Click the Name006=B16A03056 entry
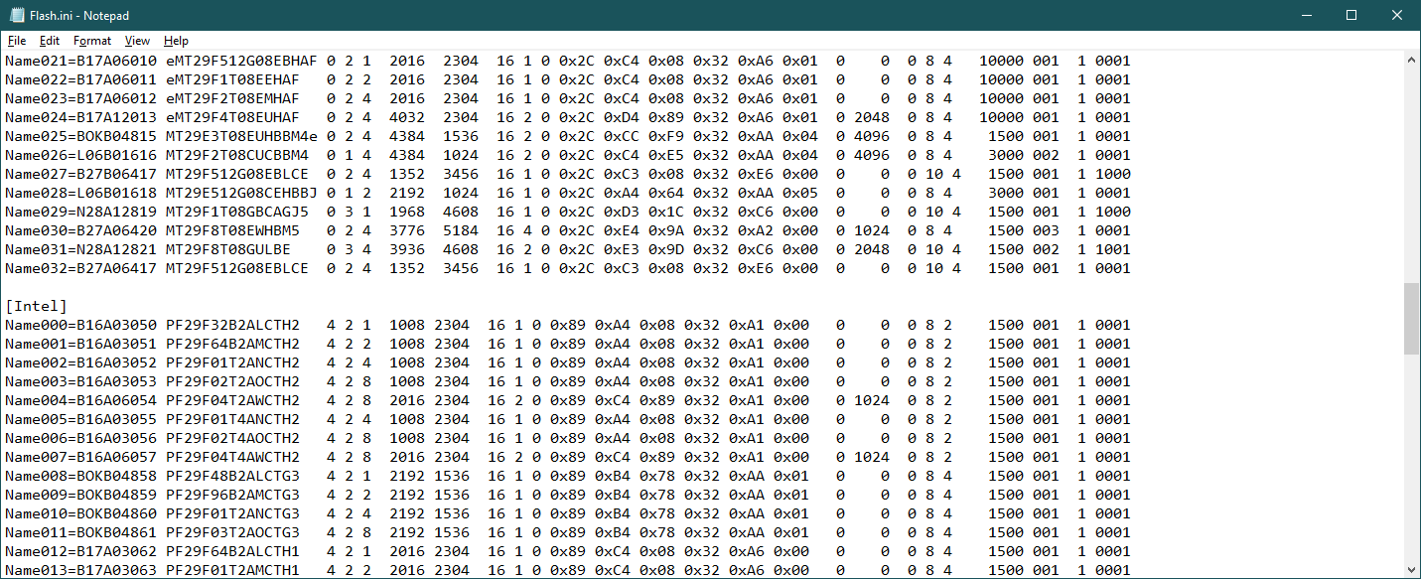This screenshot has width=1421, height=579. tap(80, 438)
